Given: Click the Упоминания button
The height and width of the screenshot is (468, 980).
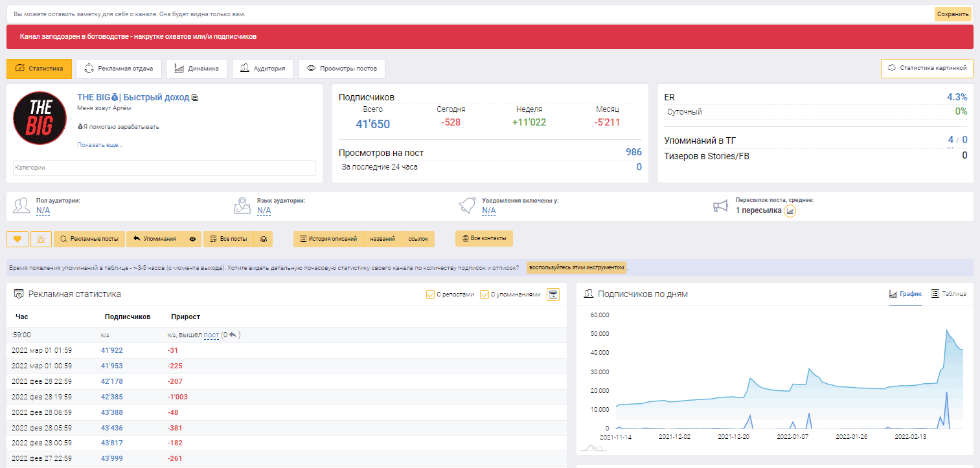Looking at the screenshot, I should point(155,239).
